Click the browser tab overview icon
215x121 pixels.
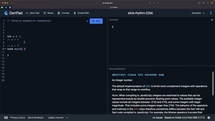[x=212, y=3]
